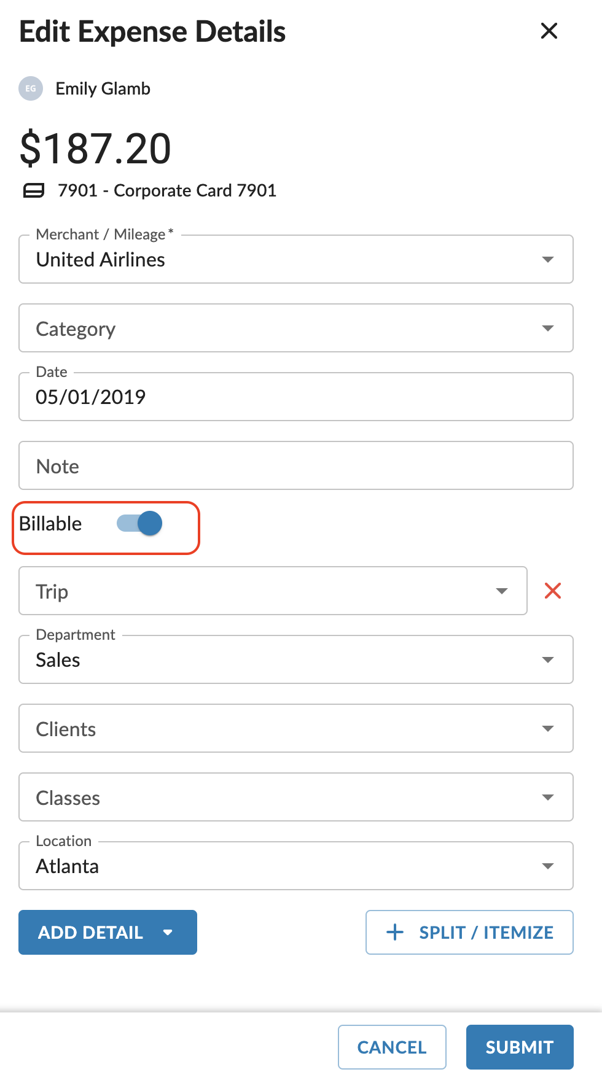Open Add Detail caret arrow
The image size is (602, 1072).
(168, 932)
